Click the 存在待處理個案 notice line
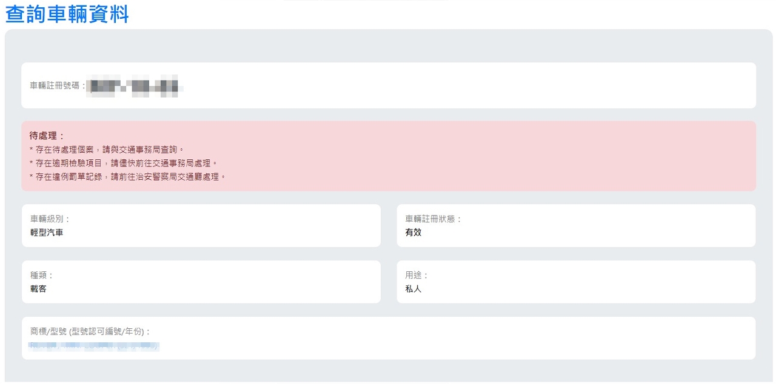Image resolution: width=776 pixels, height=384 pixels. 106,149
